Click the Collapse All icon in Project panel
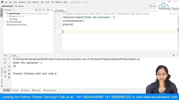This screenshot has height=100, width=179. point(44,10)
